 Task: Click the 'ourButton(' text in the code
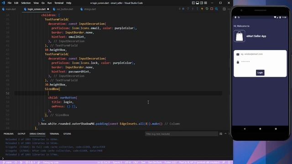68,97
